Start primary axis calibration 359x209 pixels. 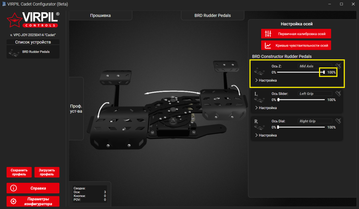tap(296, 34)
